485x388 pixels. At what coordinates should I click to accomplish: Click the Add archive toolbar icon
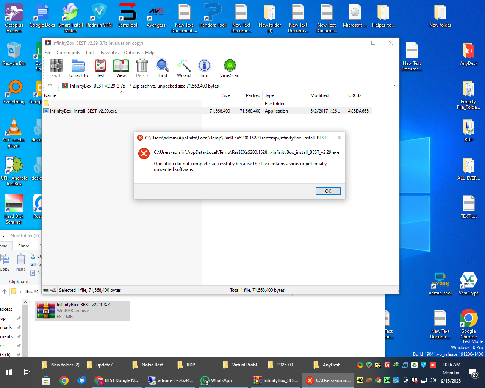click(x=56, y=68)
